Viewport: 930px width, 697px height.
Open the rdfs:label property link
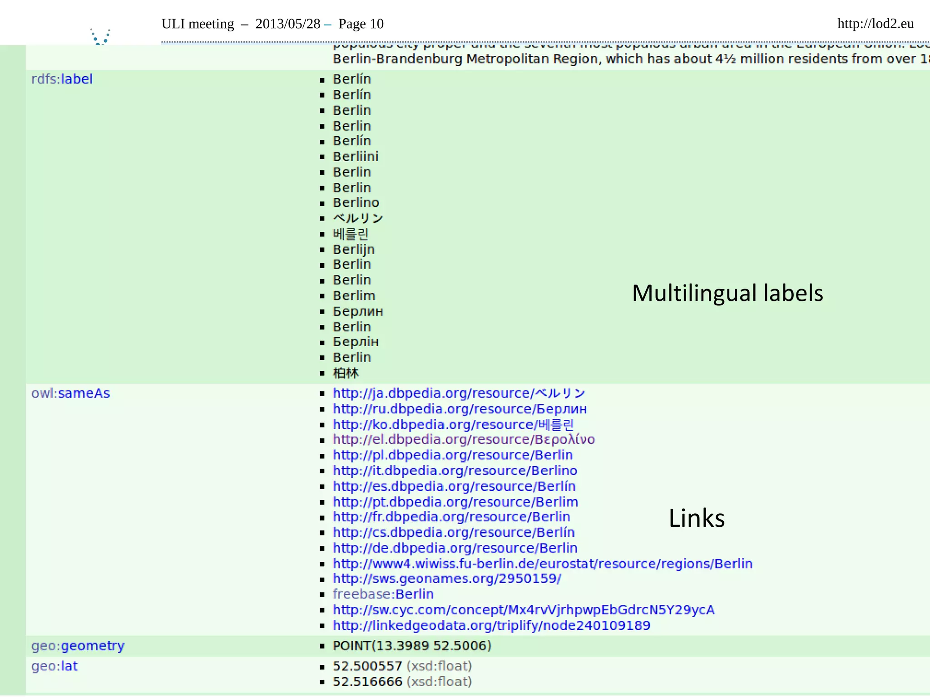pos(62,79)
